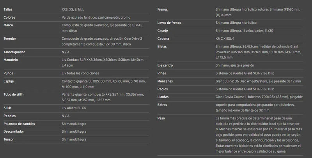Click the 'Tensor' spec label
This screenshot has height=158, width=312.
tap(9, 140)
